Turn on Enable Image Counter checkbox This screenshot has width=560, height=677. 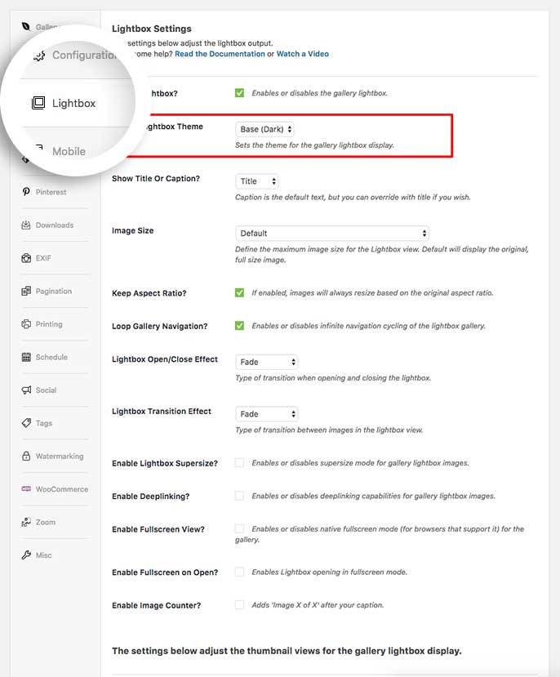click(239, 605)
